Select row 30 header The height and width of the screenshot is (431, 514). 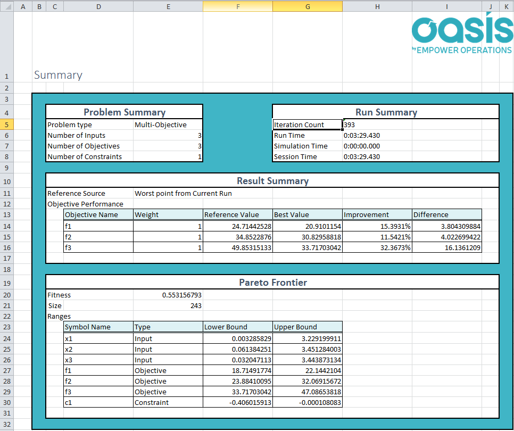click(x=6, y=402)
